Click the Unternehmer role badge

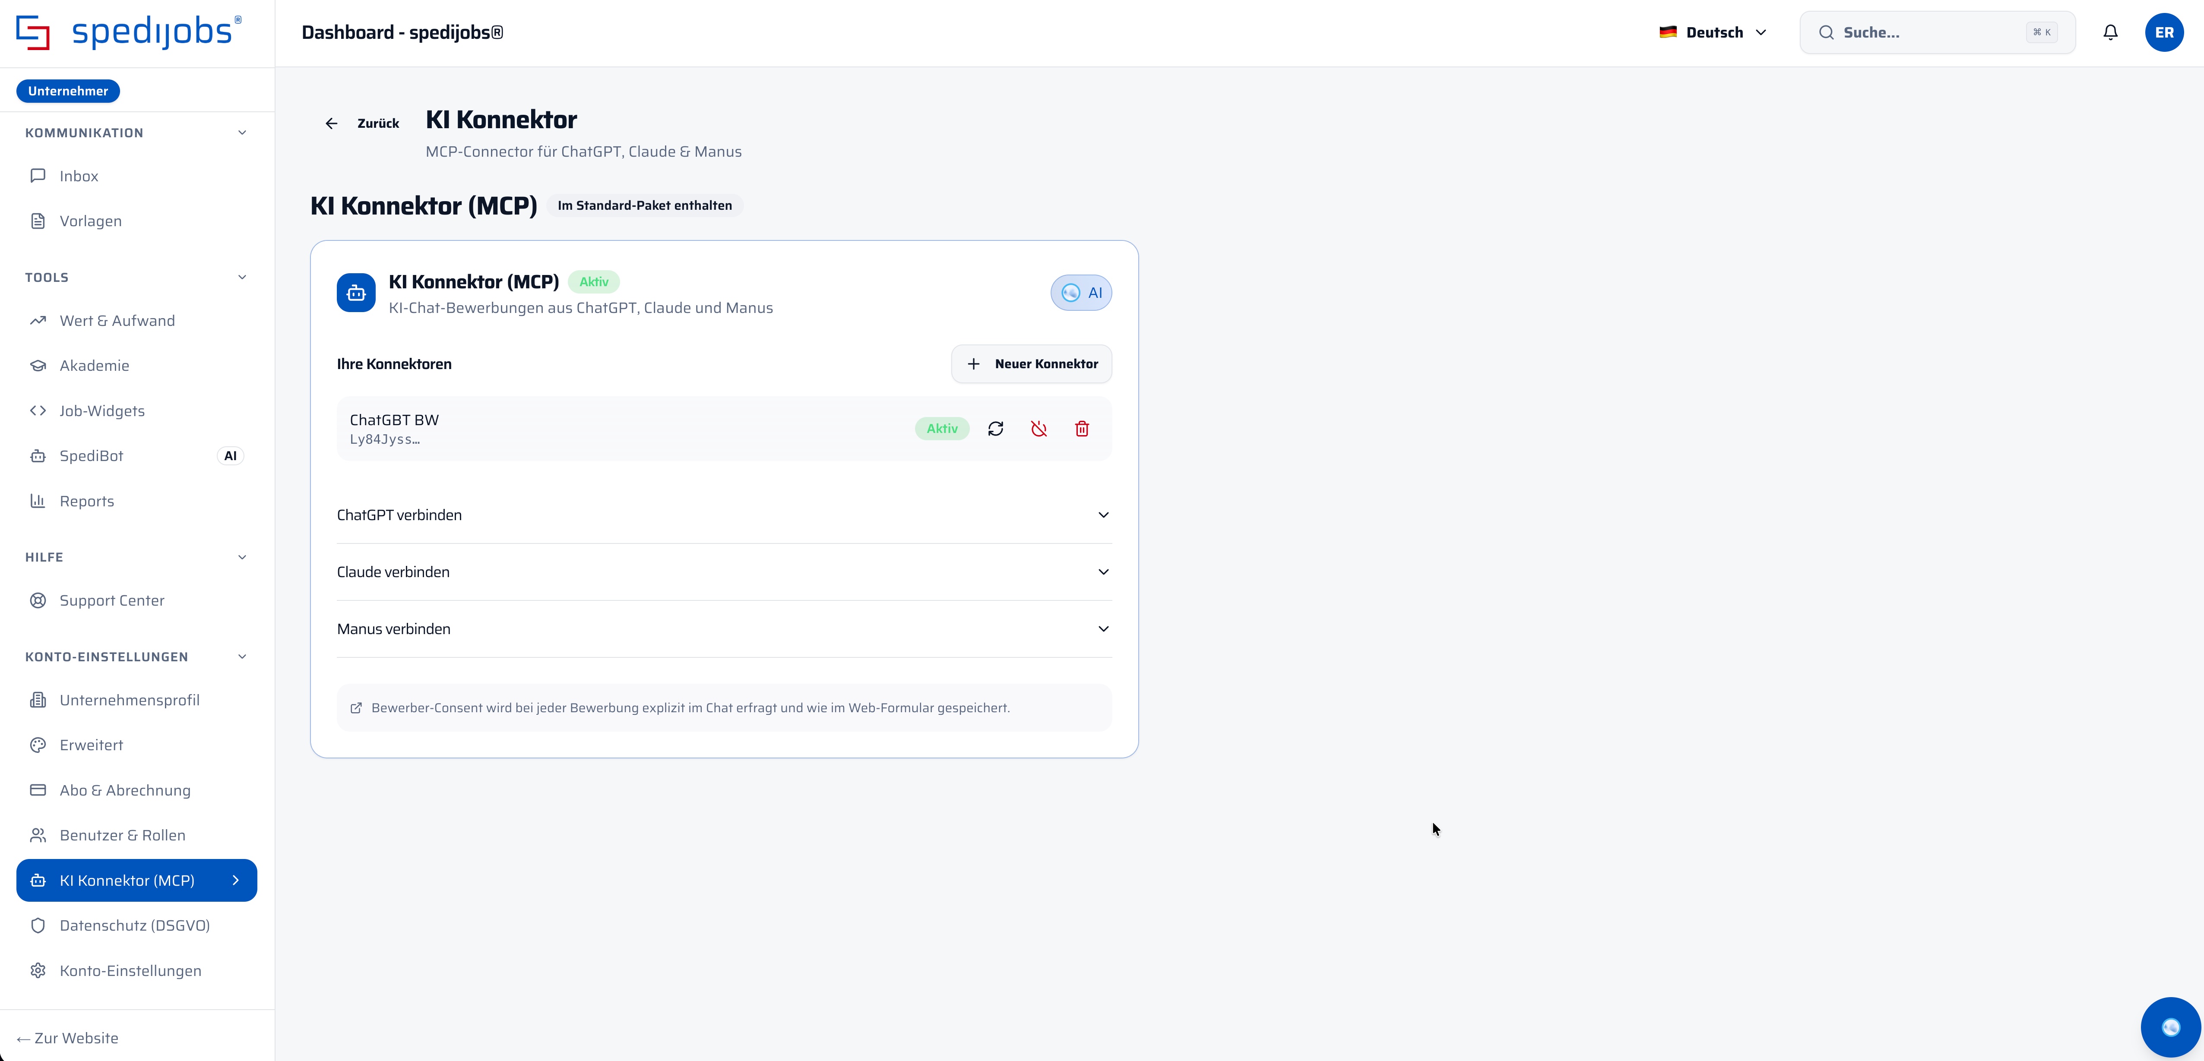tap(68, 91)
